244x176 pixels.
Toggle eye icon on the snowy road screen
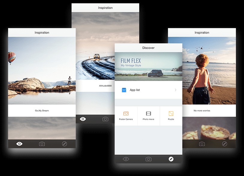click(83, 119)
